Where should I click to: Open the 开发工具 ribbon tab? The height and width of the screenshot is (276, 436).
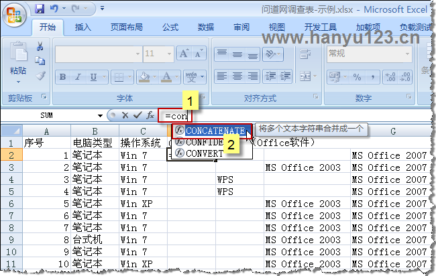(321, 27)
